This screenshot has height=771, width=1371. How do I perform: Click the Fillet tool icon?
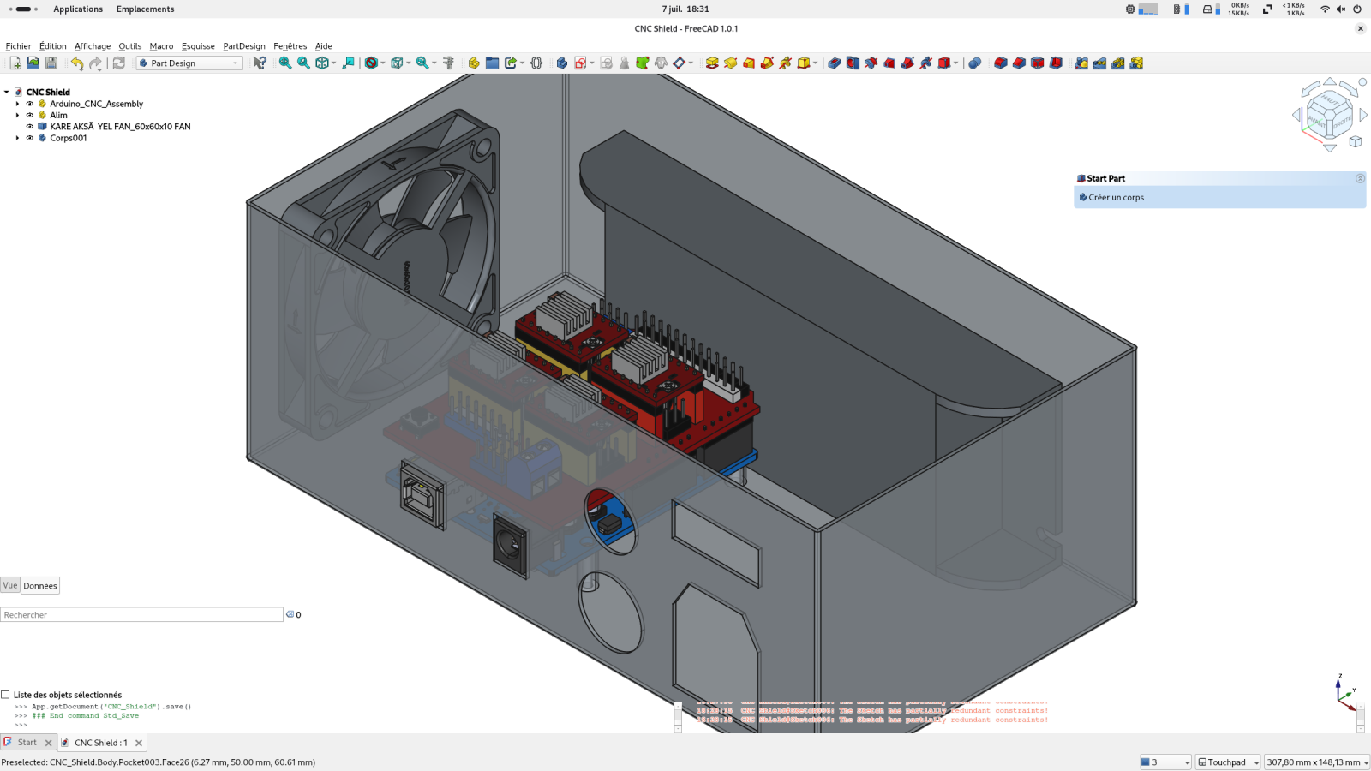tap(1001, 63)
